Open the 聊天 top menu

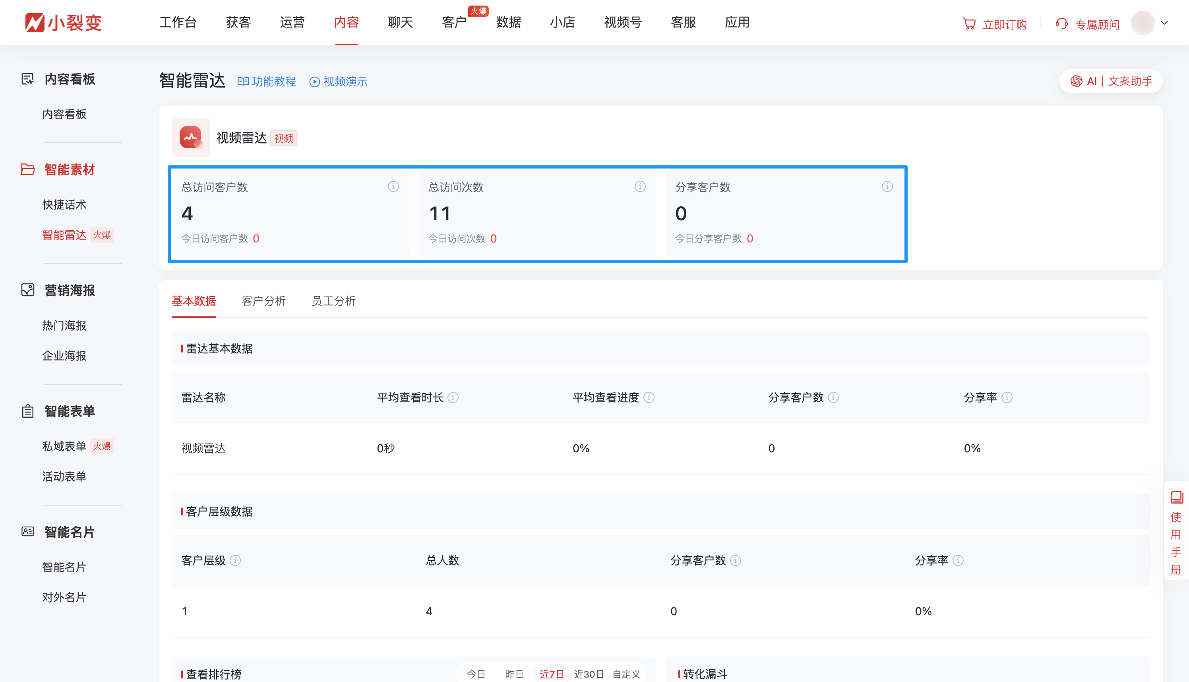tap(401, 23)
